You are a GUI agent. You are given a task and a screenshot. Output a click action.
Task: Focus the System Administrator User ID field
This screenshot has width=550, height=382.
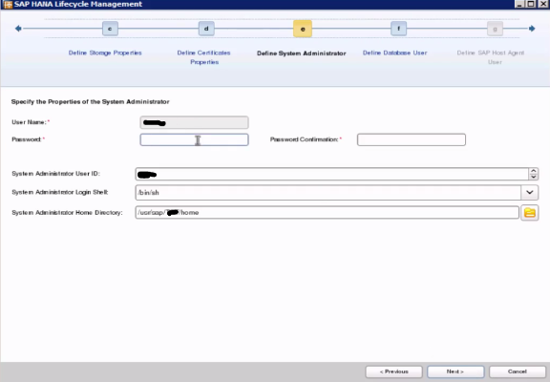point(332,174)
